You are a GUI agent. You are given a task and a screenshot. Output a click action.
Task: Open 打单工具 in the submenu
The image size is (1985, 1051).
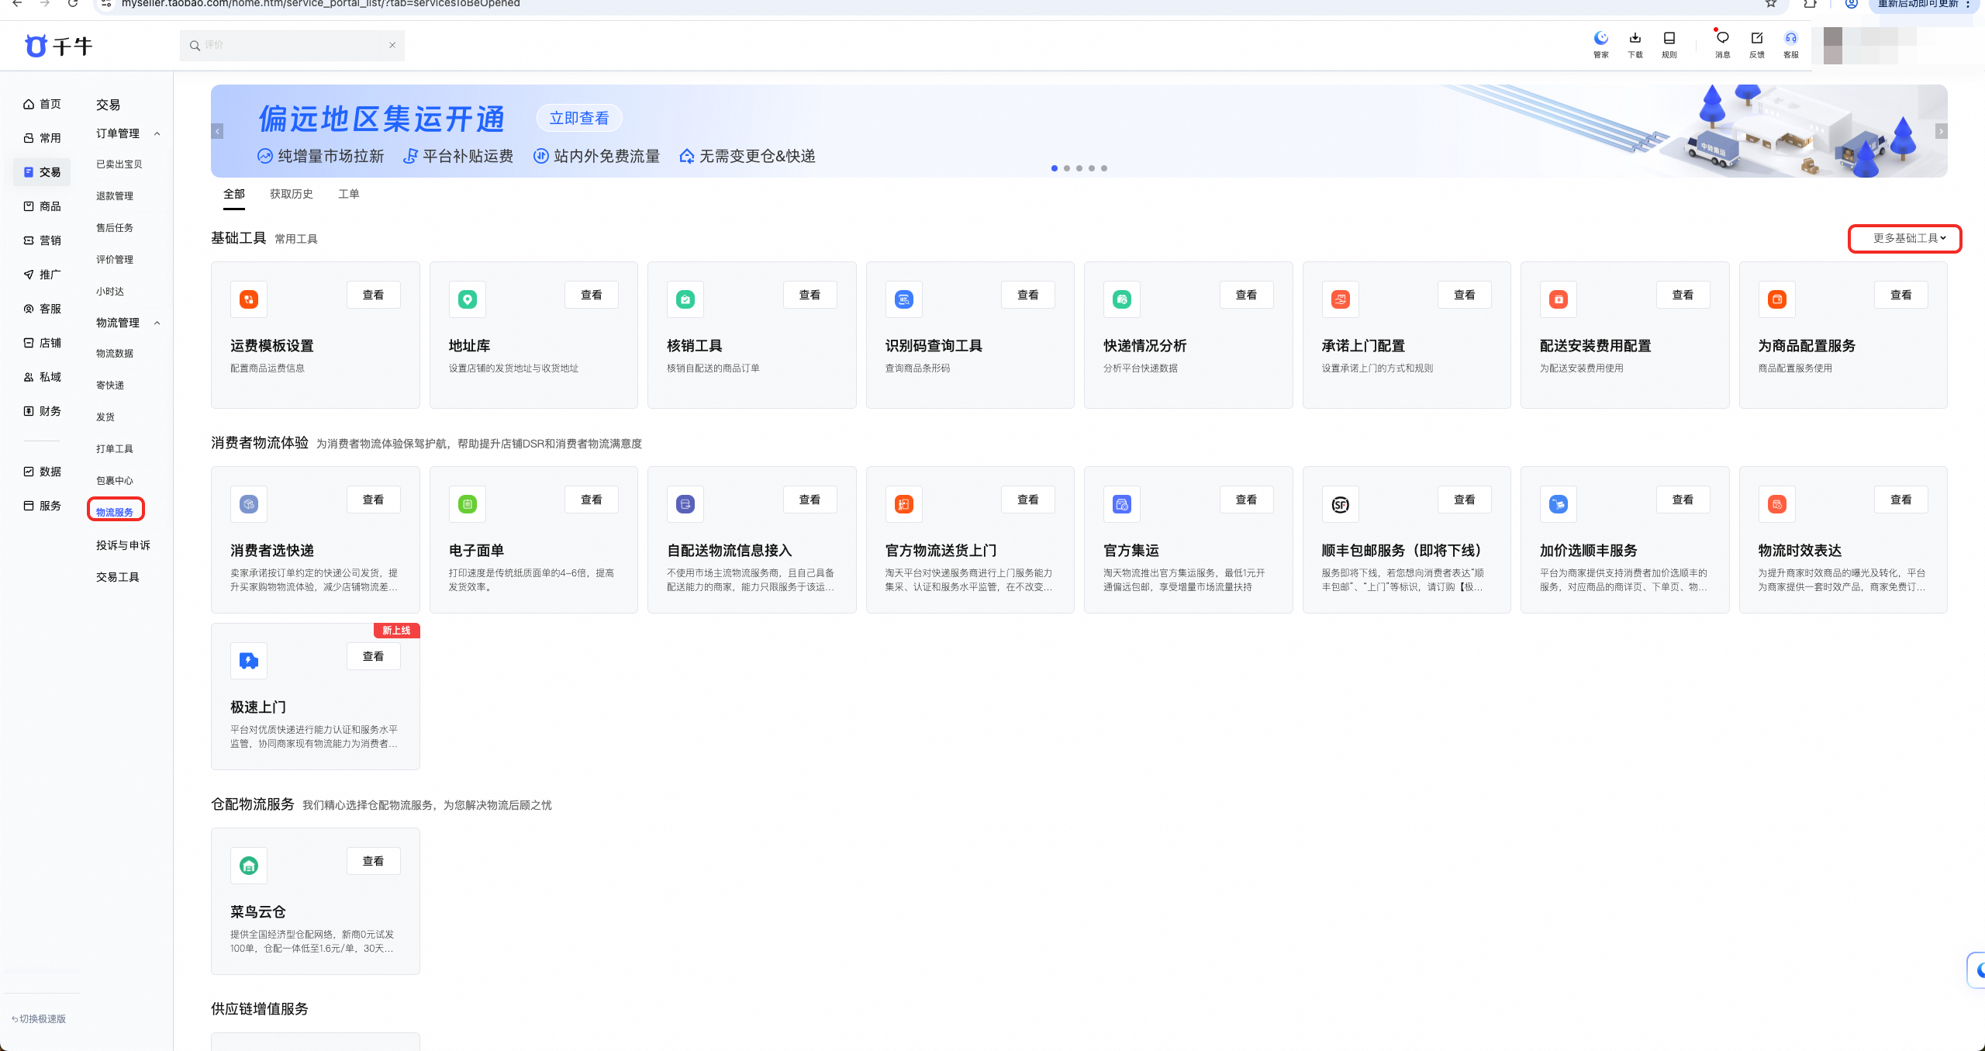pyautogui.click(x=115, y=449)
